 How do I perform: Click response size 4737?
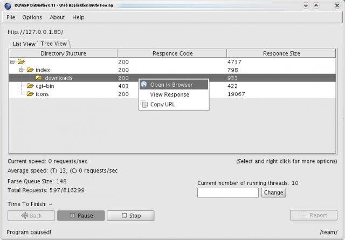234,62
